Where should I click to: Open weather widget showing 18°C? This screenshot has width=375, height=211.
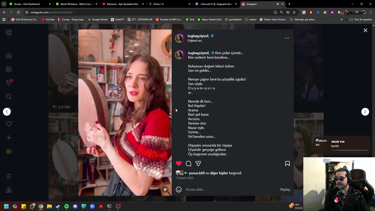(x=296, y=206)
